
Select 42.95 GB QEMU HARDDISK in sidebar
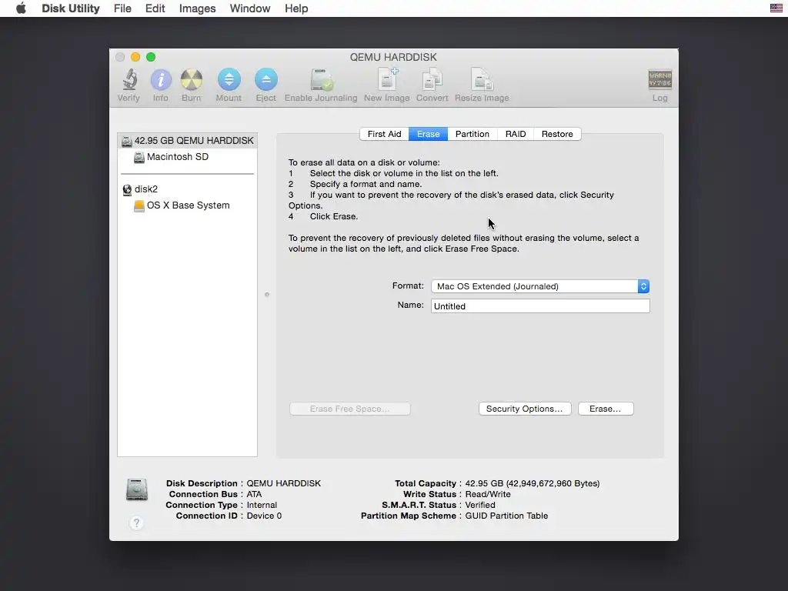188,141
